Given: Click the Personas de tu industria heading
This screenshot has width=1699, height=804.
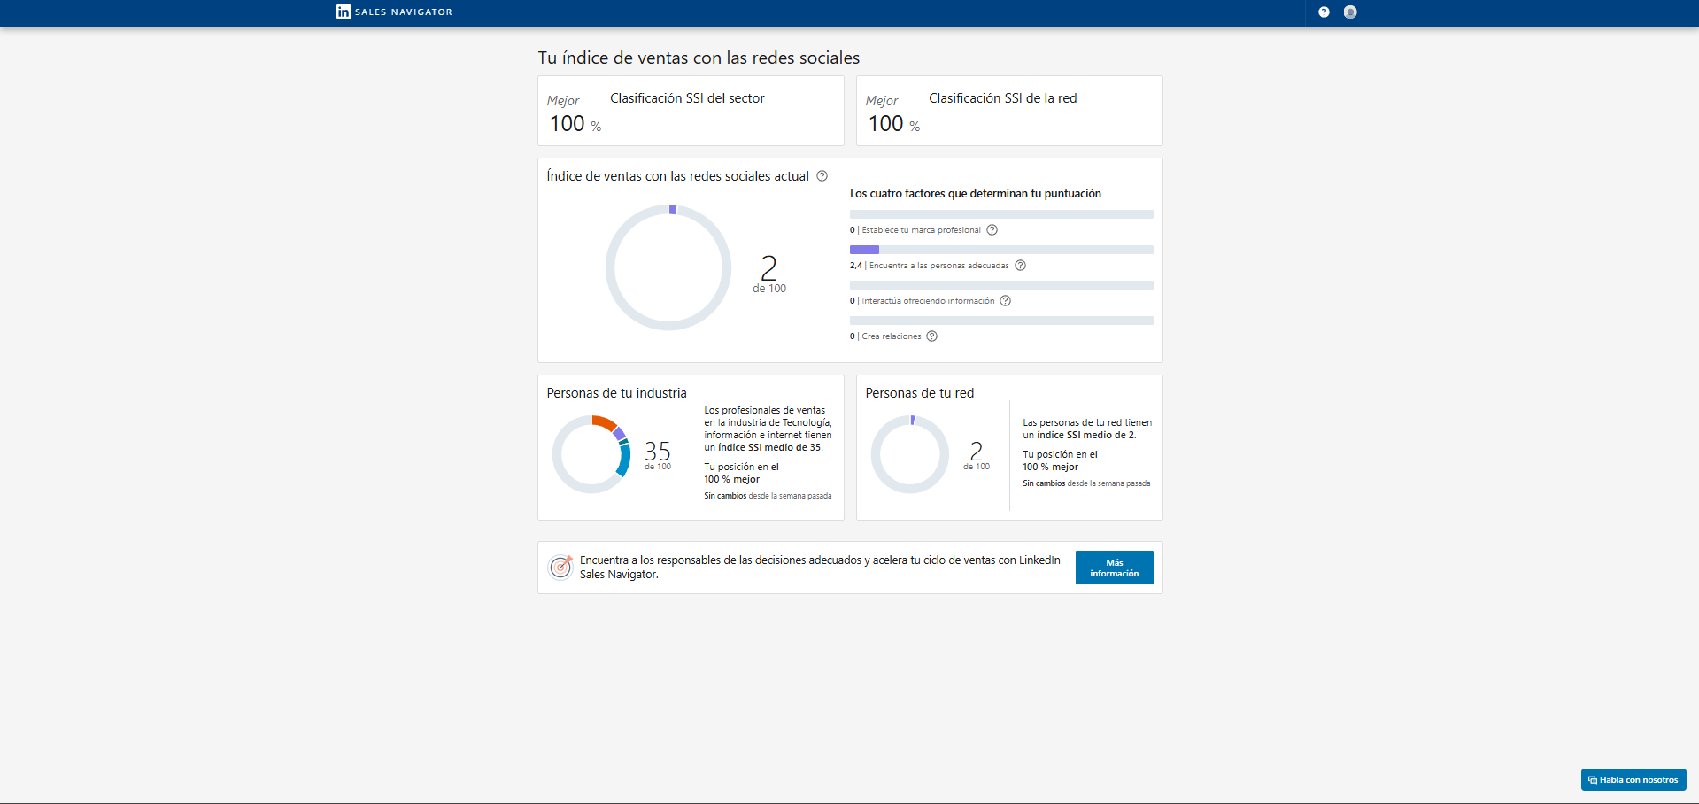Looking at the screenshot, I should click(x=616, y=393).
